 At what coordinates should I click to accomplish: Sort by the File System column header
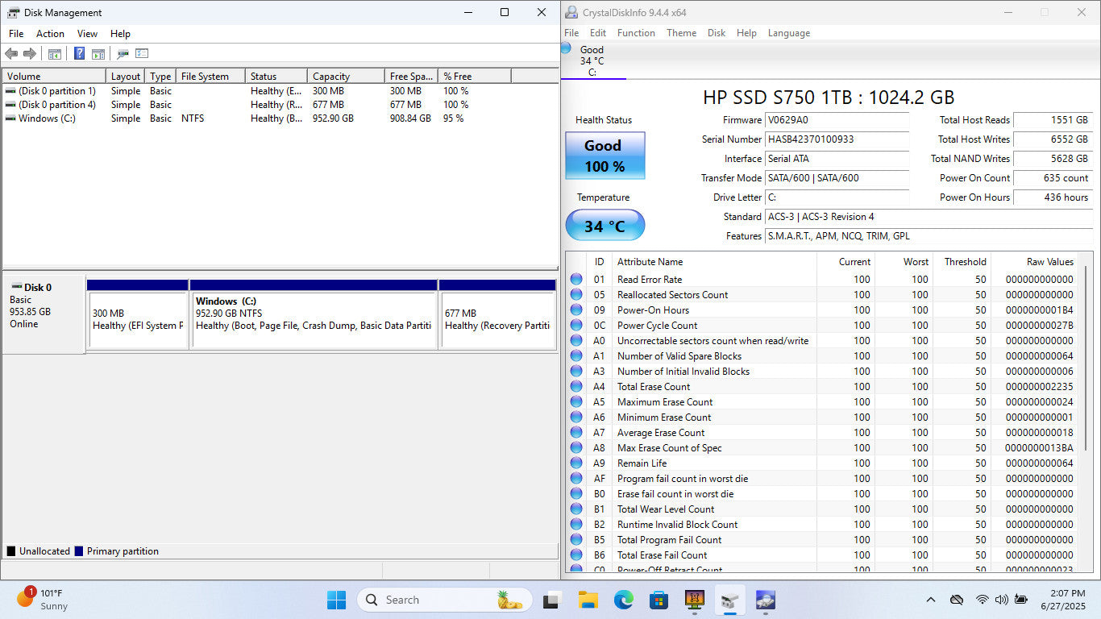[211, 77]
